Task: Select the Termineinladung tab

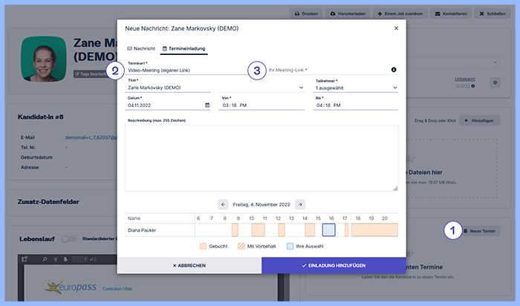Action: point(183,48)
